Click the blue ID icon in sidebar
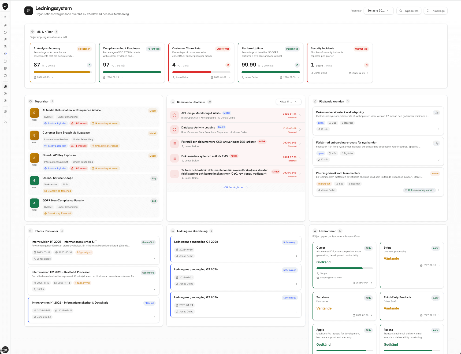Screen dimensions: 461x354 point(5,54)
